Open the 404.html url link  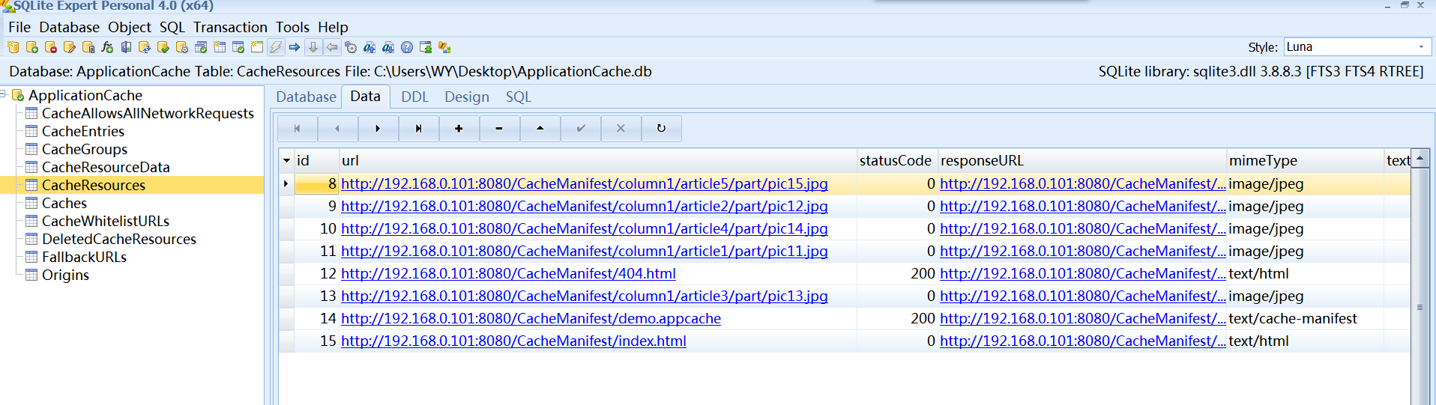point(508,273)
